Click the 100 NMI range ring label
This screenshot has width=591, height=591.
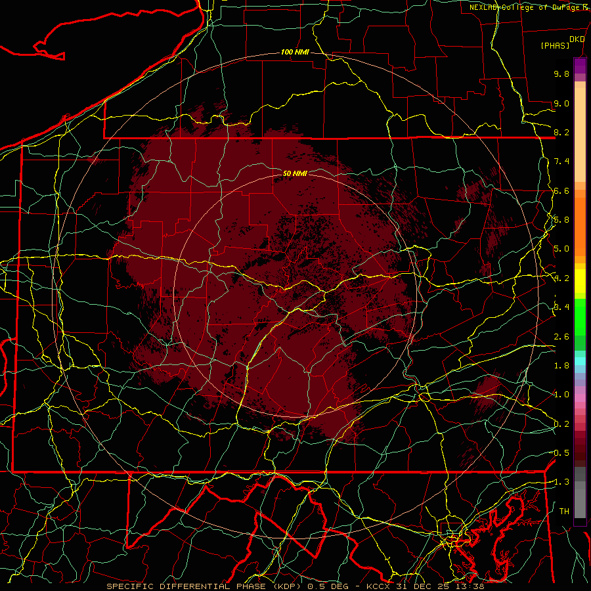point(295,52)
